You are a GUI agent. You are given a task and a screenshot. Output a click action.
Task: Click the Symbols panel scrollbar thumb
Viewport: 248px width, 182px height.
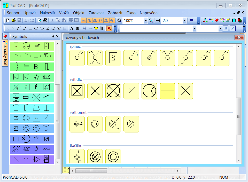pos(57,122)
